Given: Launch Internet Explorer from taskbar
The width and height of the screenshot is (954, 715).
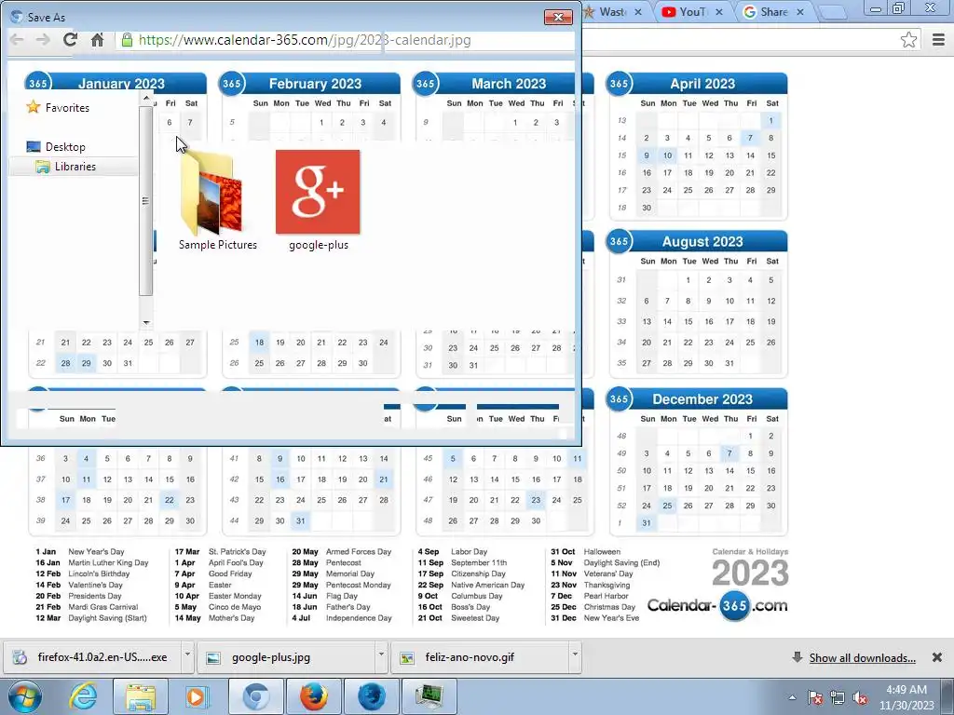Looking at the screenshot, I should pyautogui.click(x=83, y=696).
